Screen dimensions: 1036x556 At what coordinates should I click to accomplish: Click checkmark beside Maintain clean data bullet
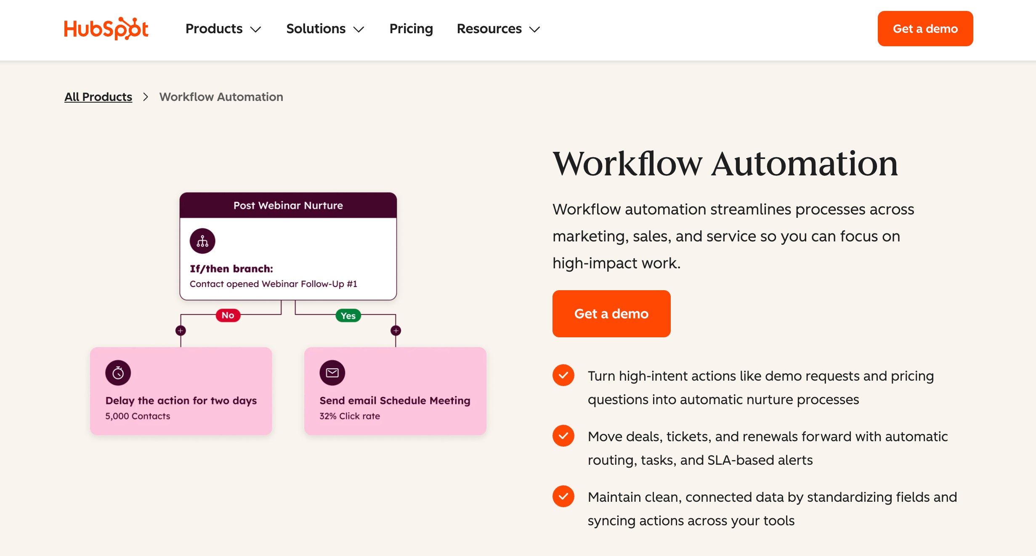coord(563,496)
